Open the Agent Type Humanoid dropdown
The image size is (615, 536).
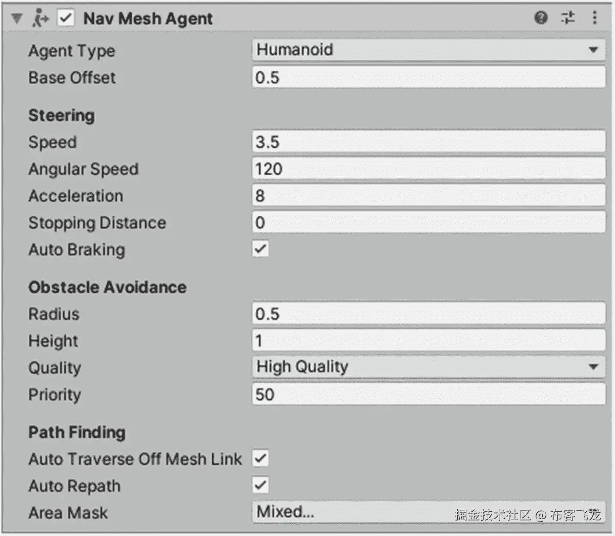[x=429, y=50]
